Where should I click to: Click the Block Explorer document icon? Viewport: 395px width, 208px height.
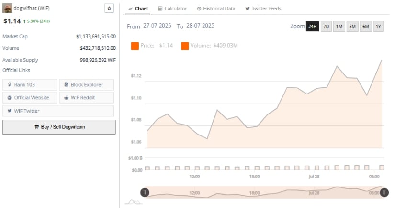(x=66, y=84)
